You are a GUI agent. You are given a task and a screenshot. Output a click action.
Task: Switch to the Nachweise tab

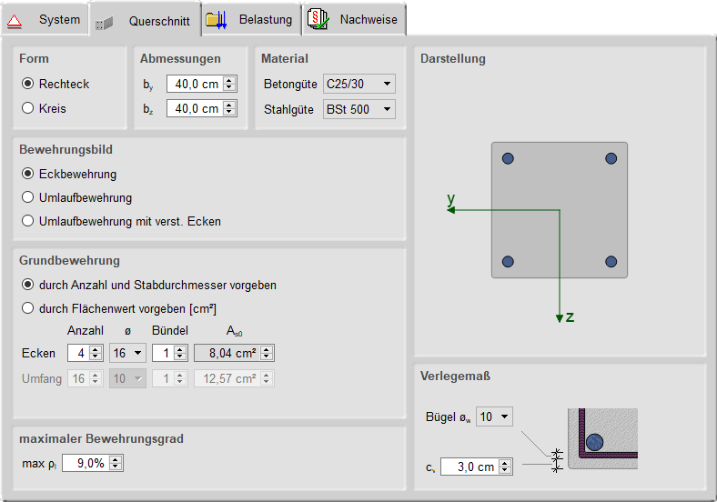[x=368, y=19]
